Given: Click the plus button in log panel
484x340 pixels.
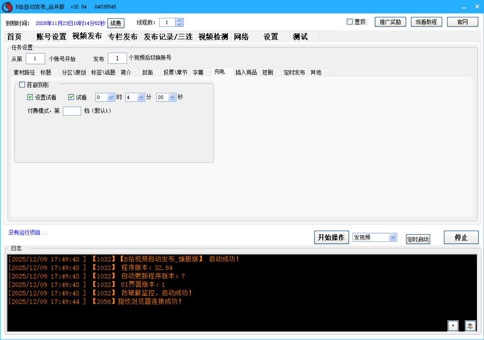Looking at the screenshot, I should (453, 325).
